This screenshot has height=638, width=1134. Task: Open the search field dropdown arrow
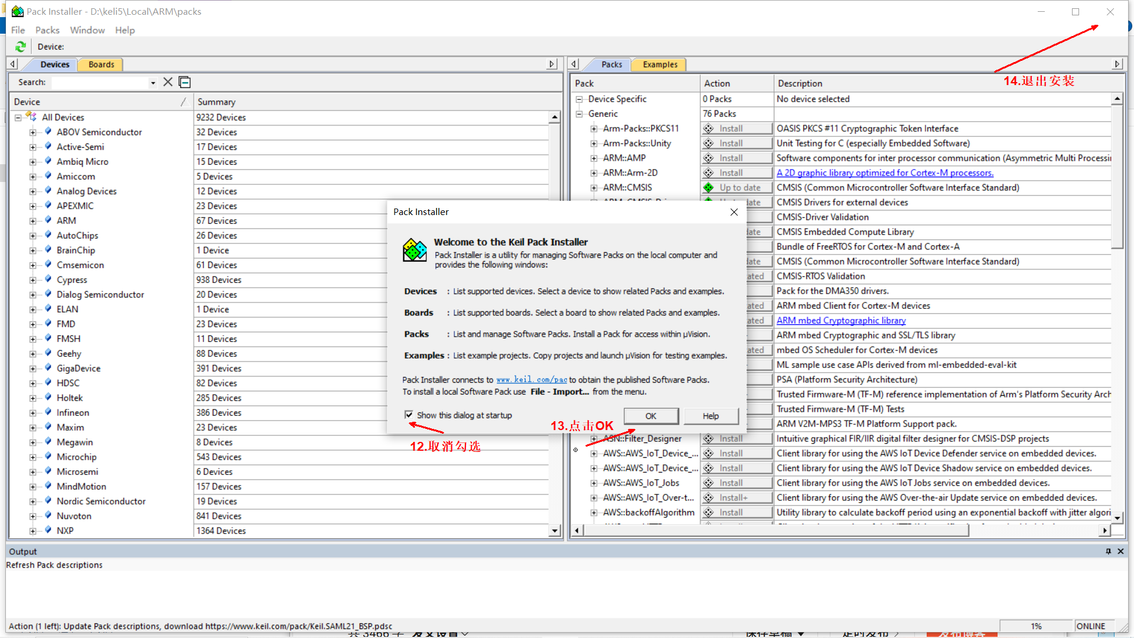coord(153,83)
